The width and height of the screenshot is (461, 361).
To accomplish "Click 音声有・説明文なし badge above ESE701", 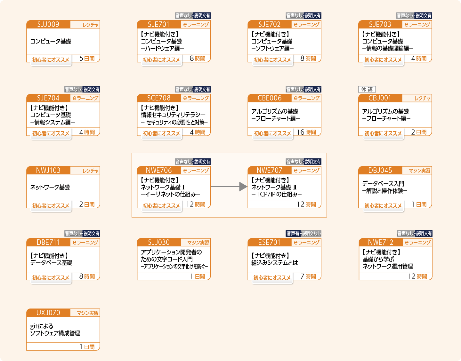I will point(303,234).
